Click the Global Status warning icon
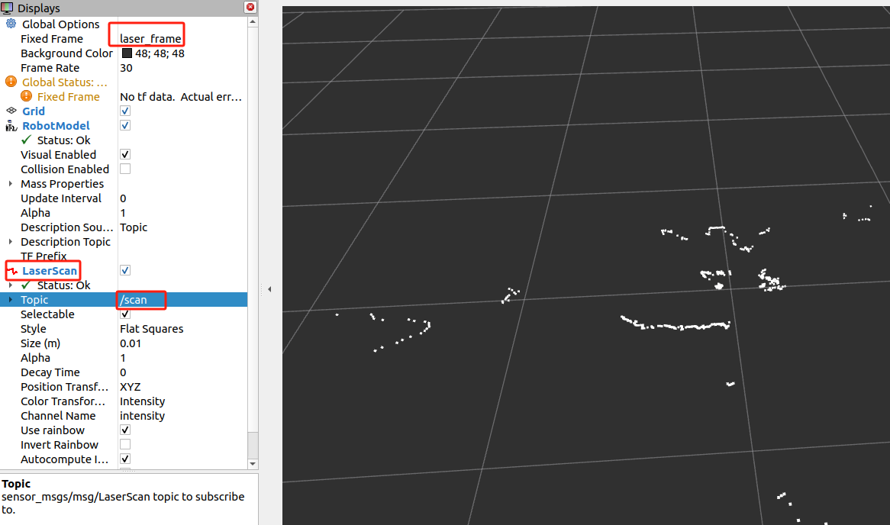The width and height of the screenshot is (890, 525). pos(11,82)
